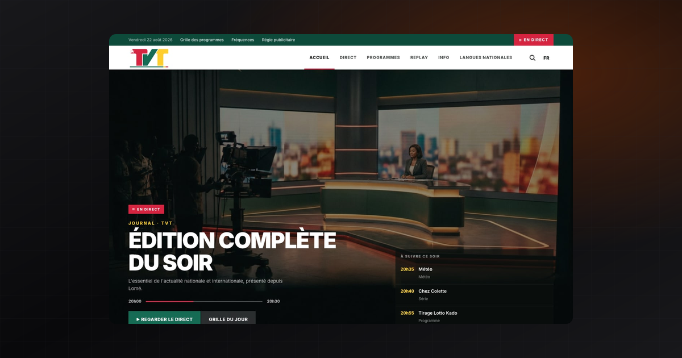This screenshot has height=358, width=682.
Task: Click the 20h00 start time label
Action: 135,301
